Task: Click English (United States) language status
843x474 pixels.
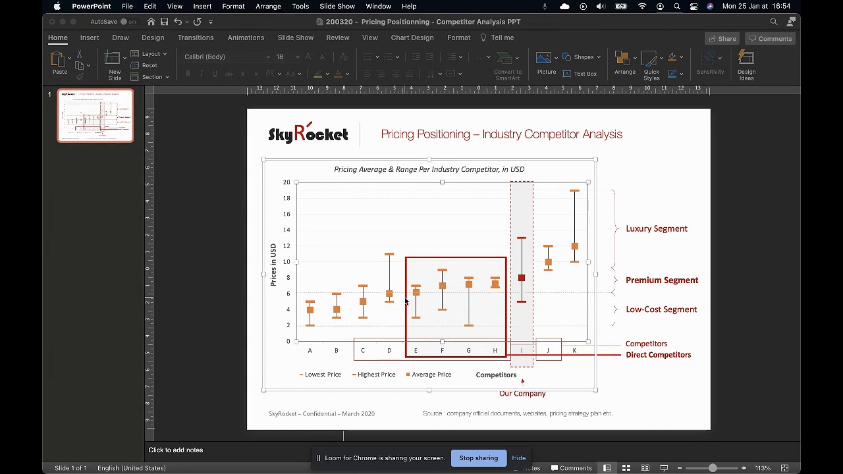Action: [132, 468]
